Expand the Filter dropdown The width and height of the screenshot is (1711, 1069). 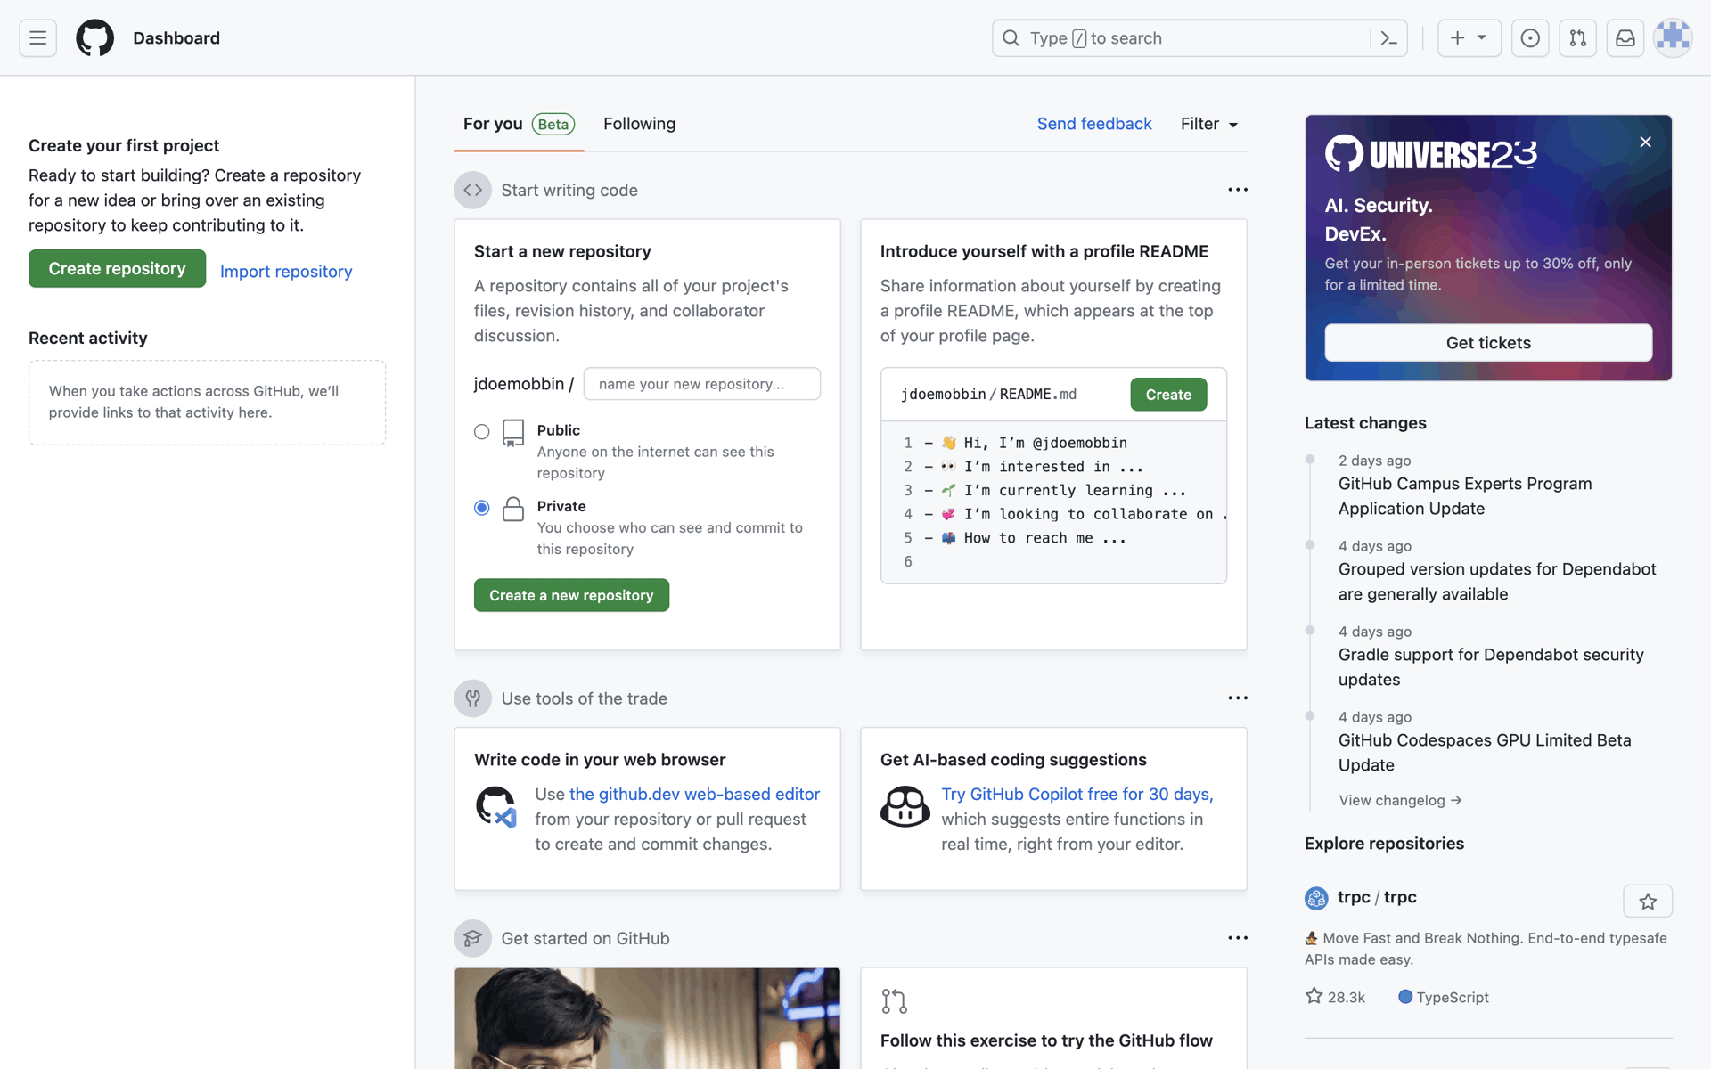pos(1209,124)
